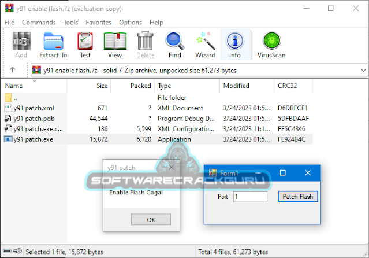The height and width of the screenshot is (258, 369).
Task: Open the Tools menu
Action: pyautogui.click(x=70, y=22)
